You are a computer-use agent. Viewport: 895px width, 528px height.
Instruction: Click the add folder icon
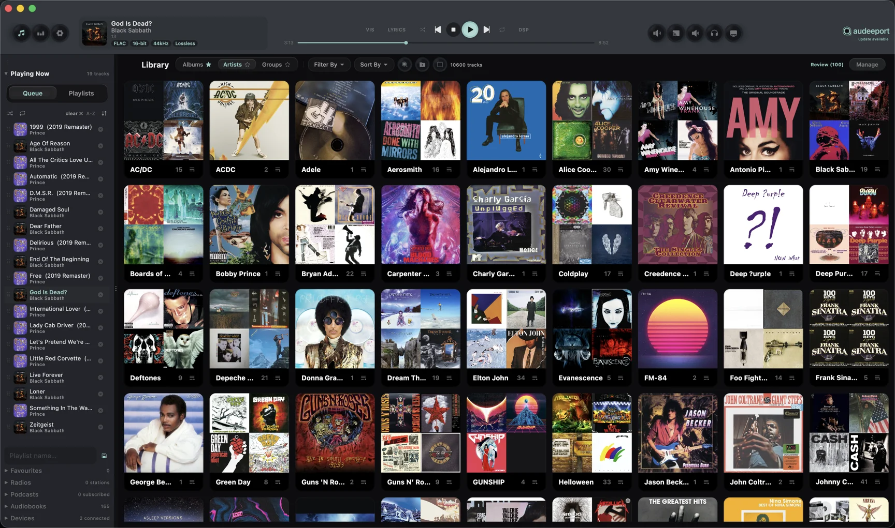tap(422, 65)
